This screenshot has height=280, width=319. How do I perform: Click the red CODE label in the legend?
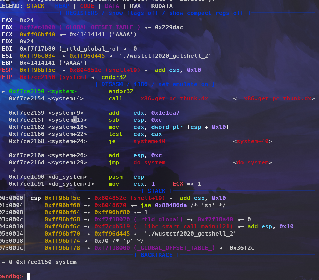87,6
